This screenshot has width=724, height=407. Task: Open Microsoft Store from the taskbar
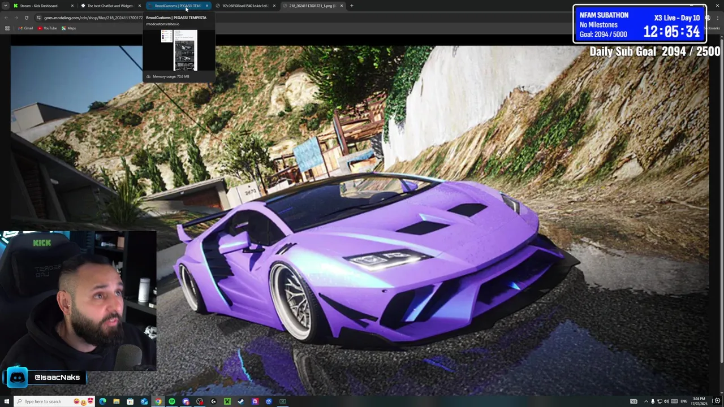point(130,401)
